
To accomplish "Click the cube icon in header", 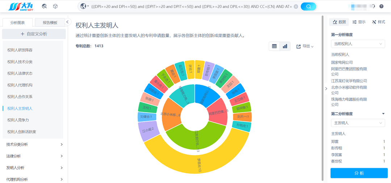I will [55, 6].
